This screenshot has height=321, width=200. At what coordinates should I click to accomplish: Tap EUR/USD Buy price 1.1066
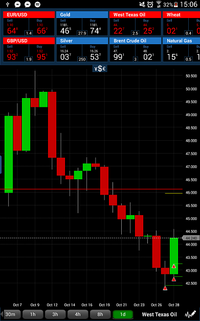click(x=42, y=29)
